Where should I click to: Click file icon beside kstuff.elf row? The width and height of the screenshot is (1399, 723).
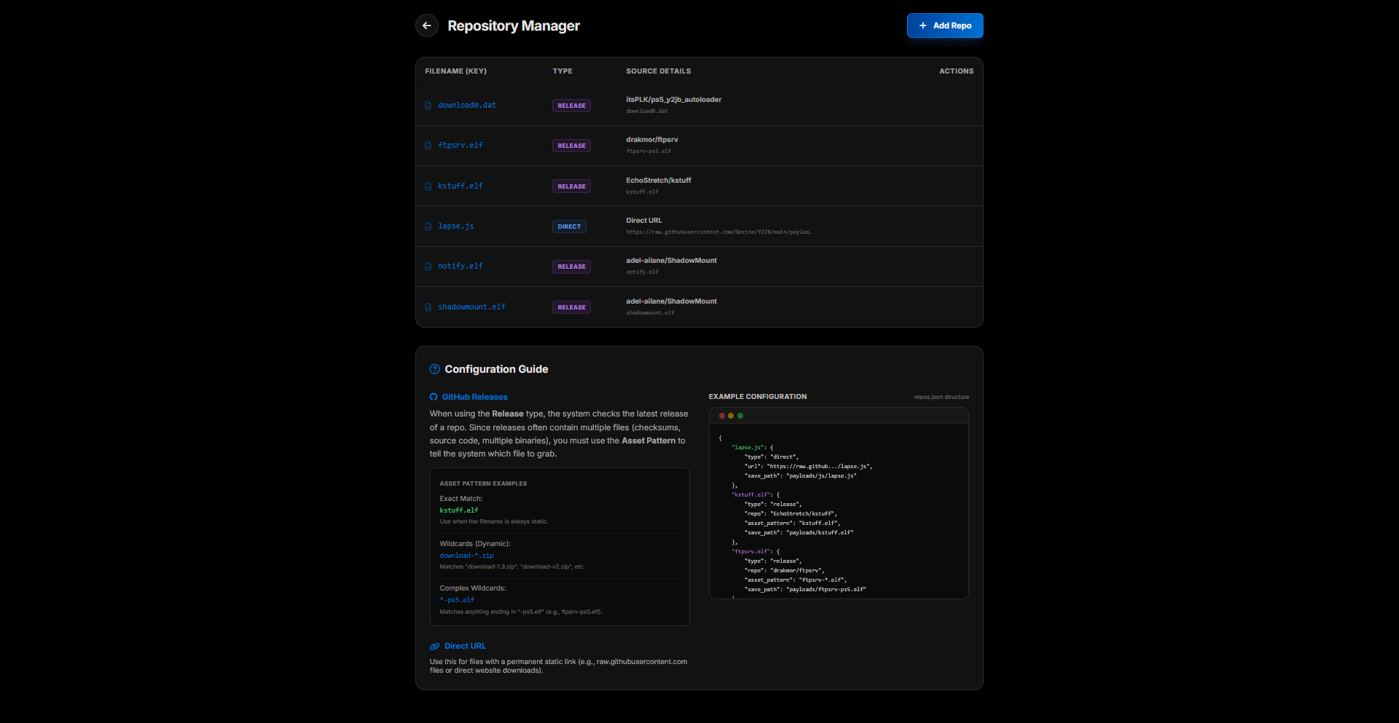click(x=428, y=186)
